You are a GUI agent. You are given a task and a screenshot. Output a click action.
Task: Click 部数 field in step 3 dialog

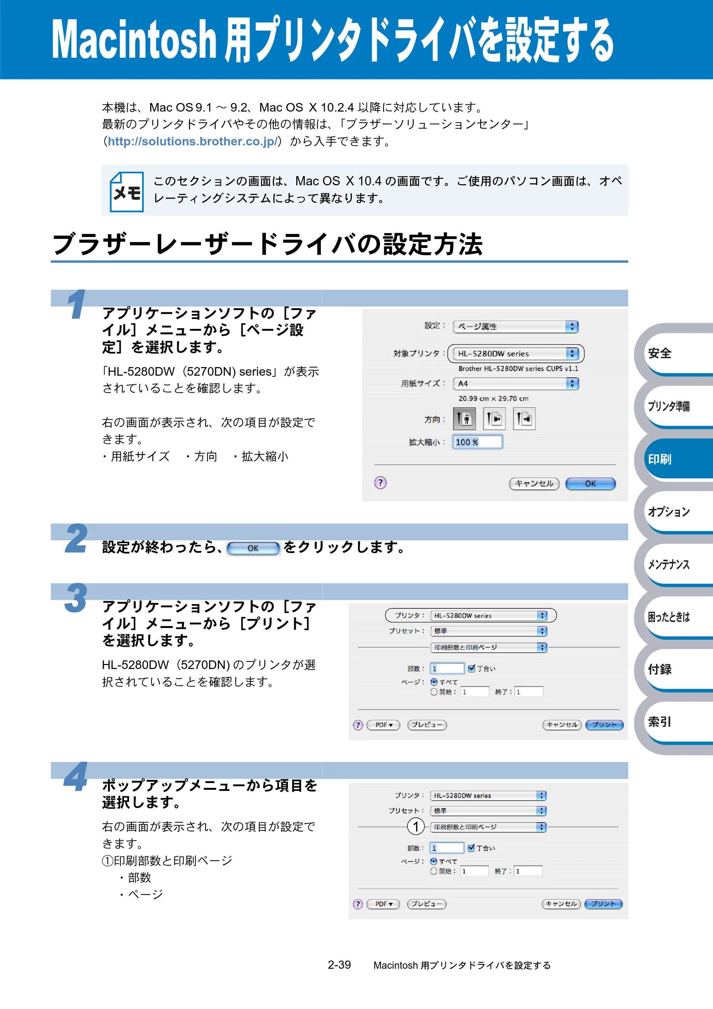[447, 668]
